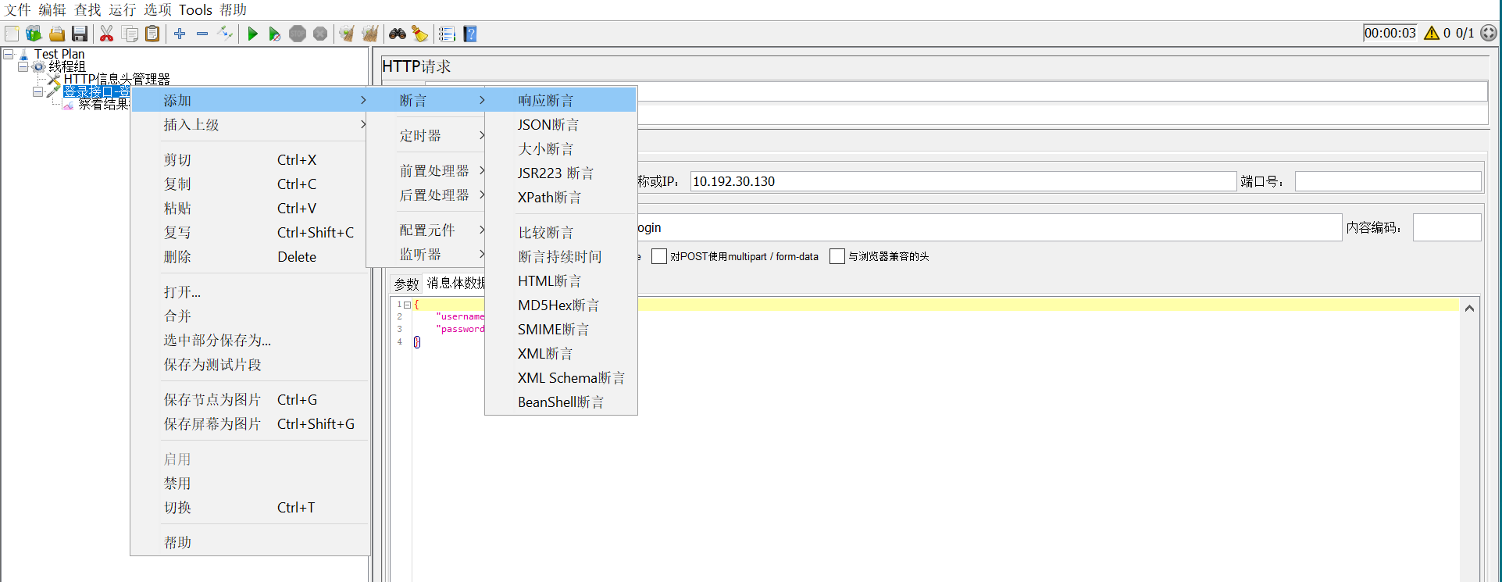This screenshot has width=1502, height=582.
Task: Click the Function Helper list icon
Action: [x=447, y=34]
